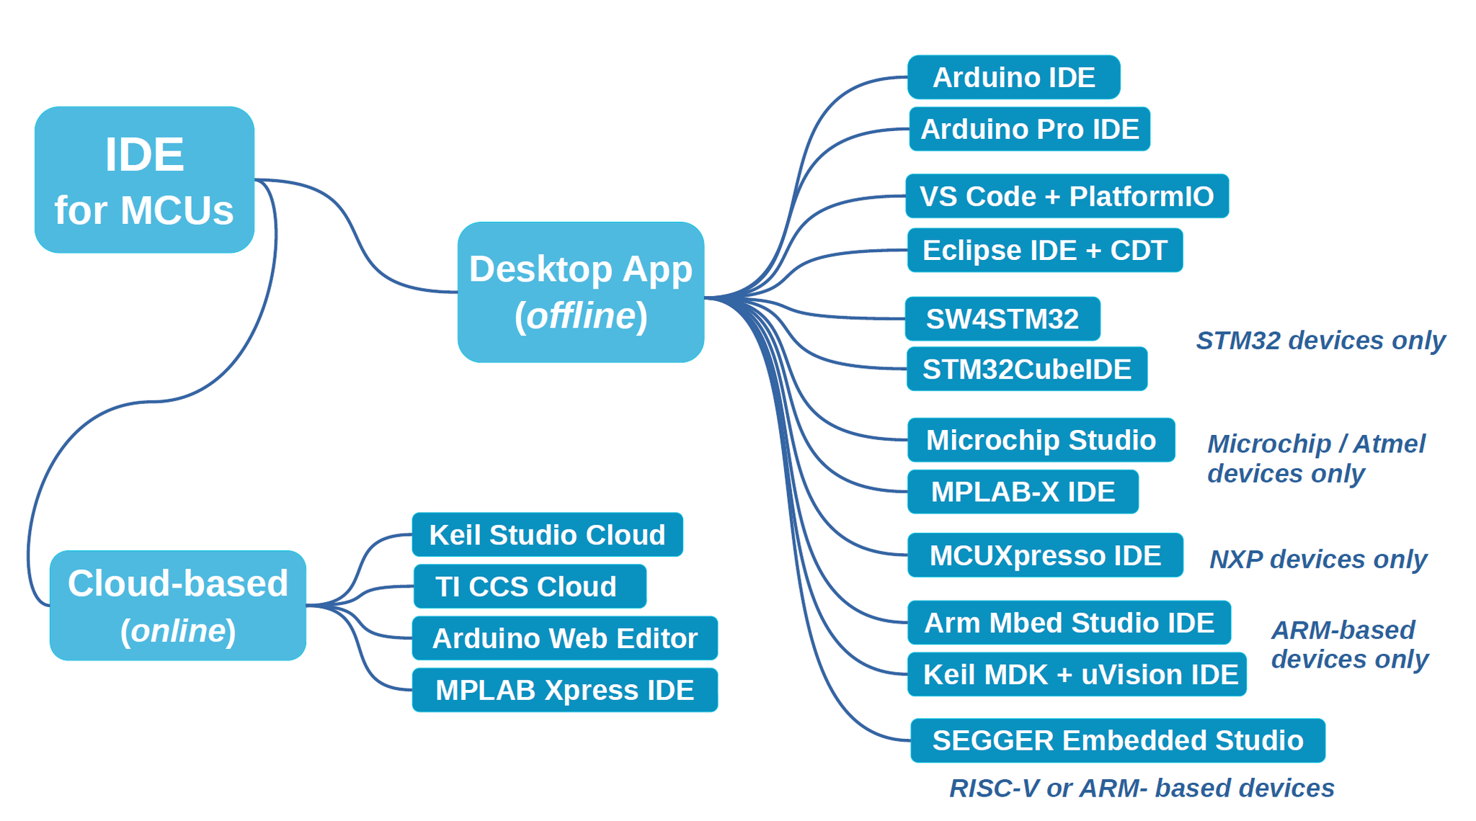Screen dimensions: 1476x821
Task: Click 'Arm Mbed Studio IDE' box
Action: click(1069, 622)
